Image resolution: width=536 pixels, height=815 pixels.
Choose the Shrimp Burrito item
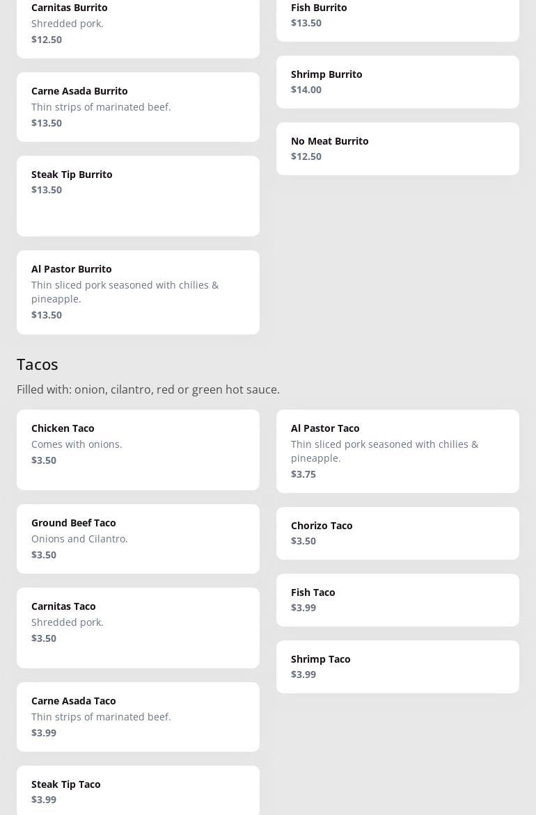click(397, 81)
